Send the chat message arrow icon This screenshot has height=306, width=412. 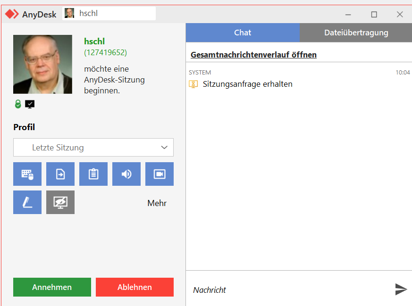[x=401, y=289]
